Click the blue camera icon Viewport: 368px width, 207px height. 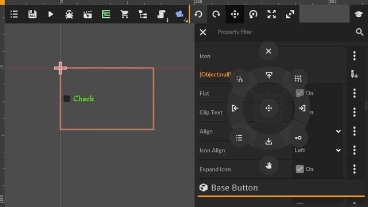point(179,14)
